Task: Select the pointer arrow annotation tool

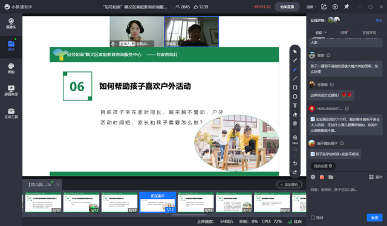Action: tap(295, 51)
